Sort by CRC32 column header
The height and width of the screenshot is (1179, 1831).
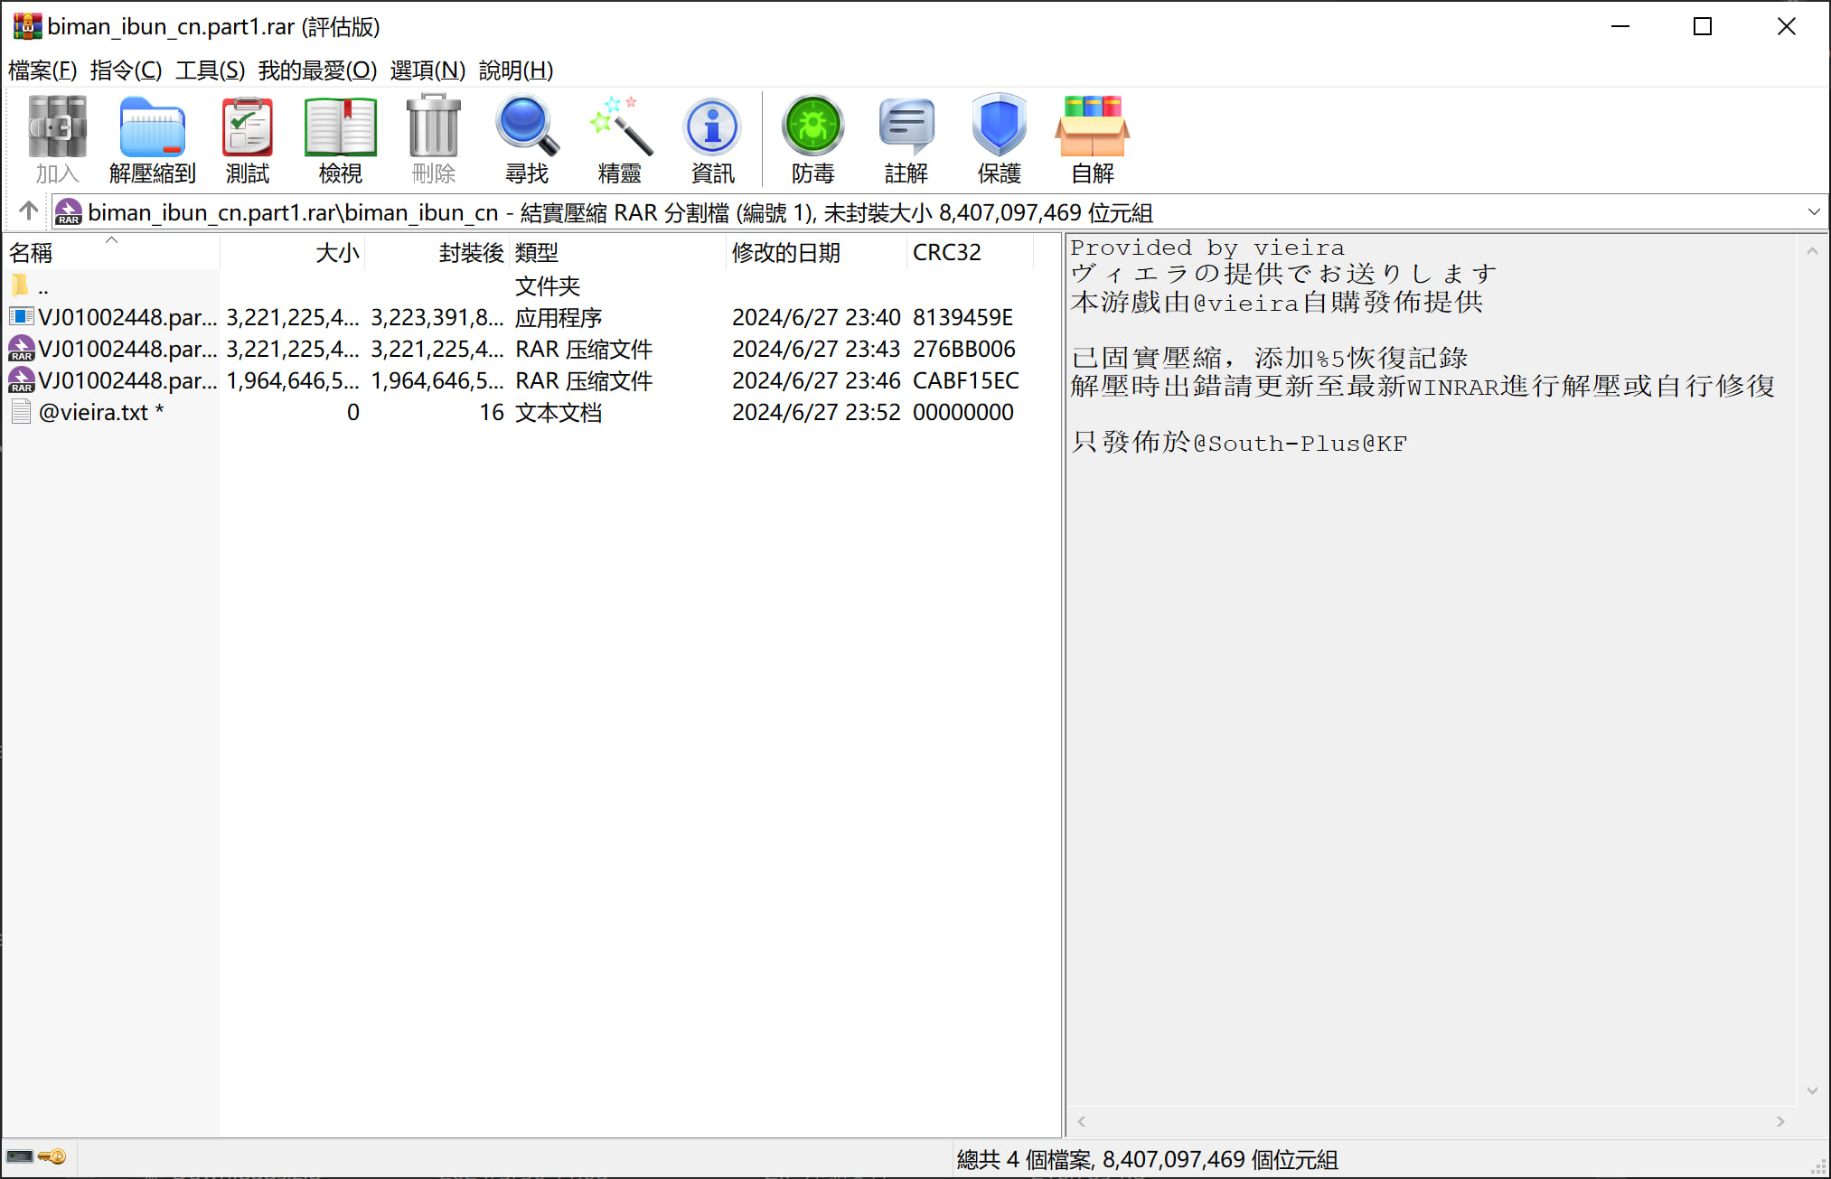970,252
